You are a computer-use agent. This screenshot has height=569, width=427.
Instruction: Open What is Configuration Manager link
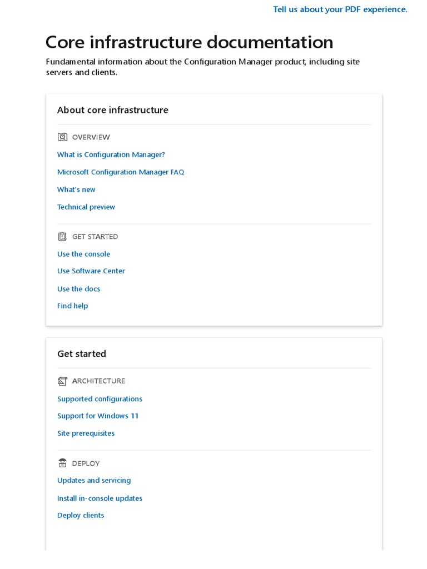click(111, 155)
